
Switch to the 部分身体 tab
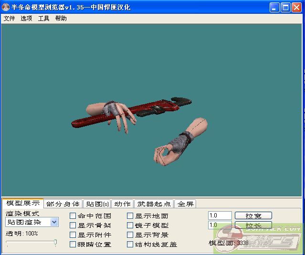63,204
